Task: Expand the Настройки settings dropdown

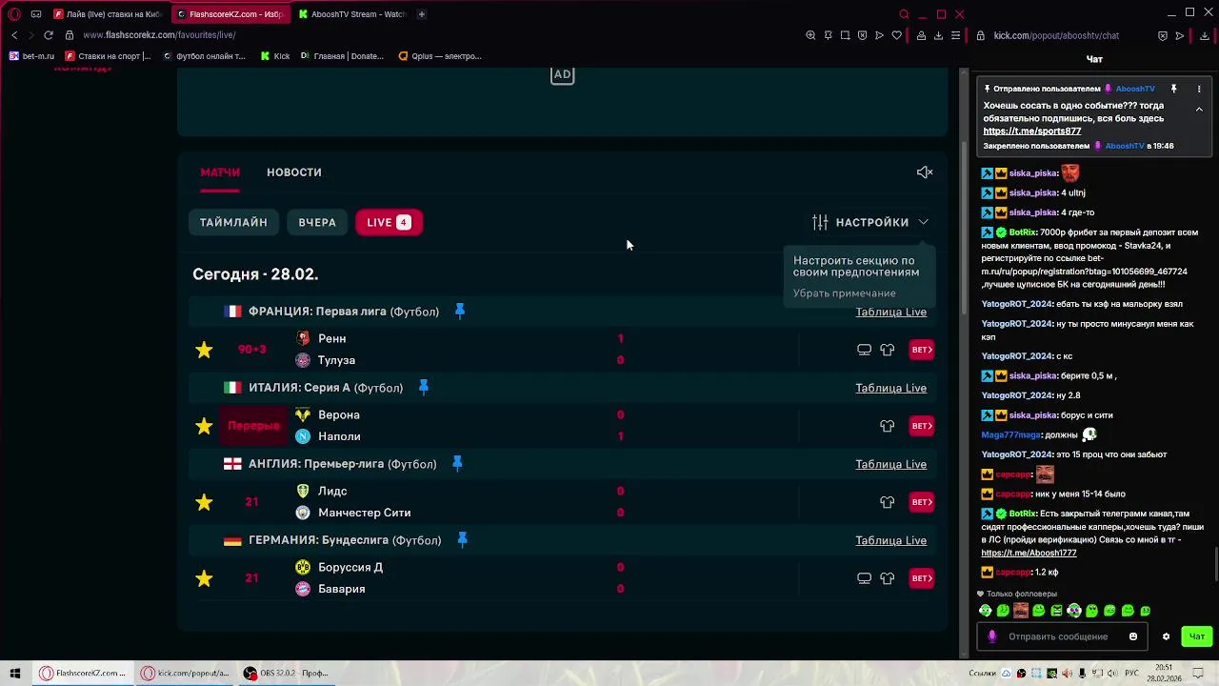Action: (x=870, y=222)
